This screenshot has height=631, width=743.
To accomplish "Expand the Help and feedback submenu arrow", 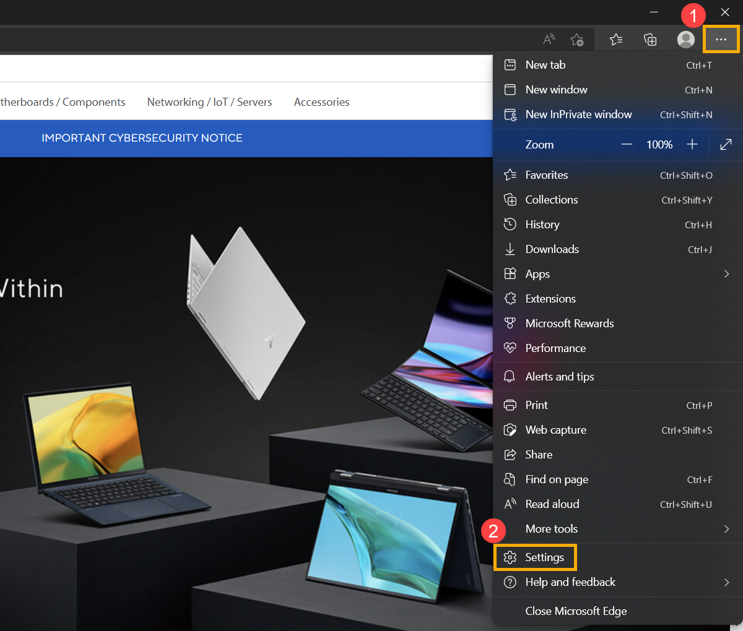I will [726, 582].
